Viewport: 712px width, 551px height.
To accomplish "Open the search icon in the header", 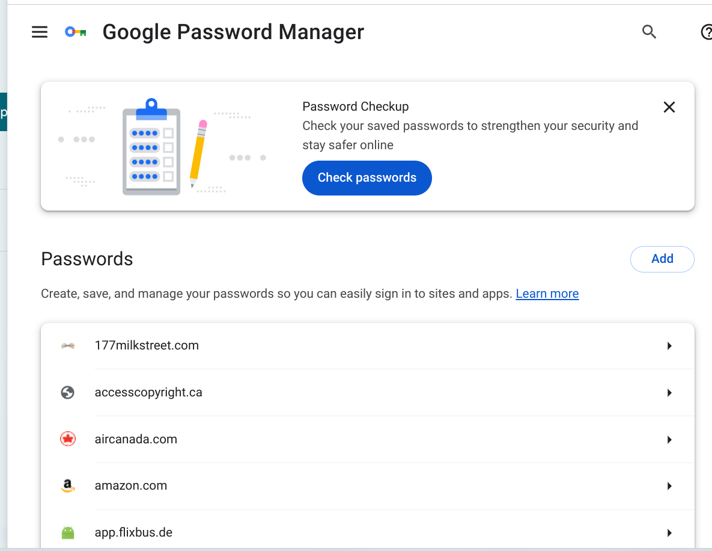I will pos(649,32).
